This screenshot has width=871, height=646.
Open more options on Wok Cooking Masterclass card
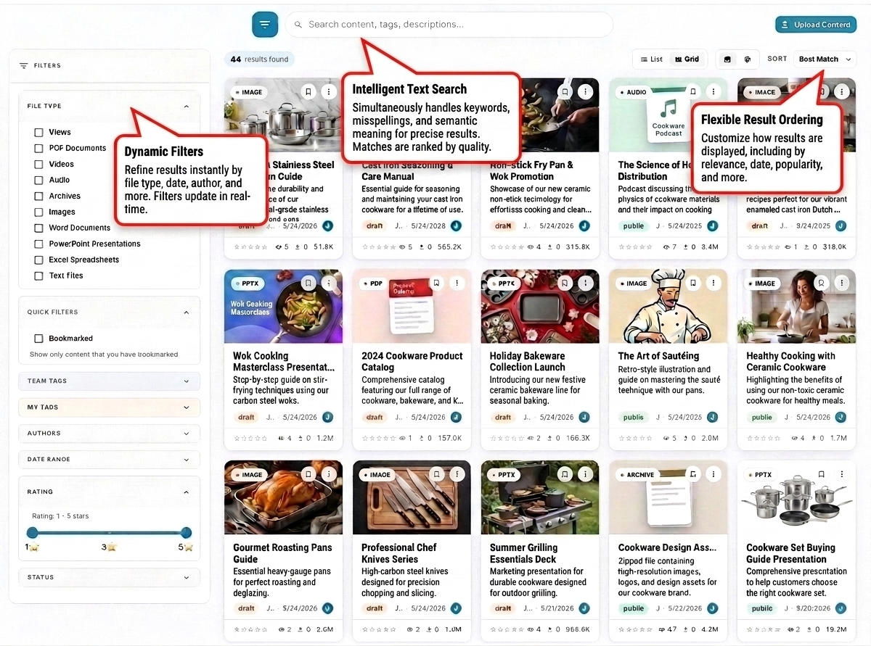(x=329, y=283)
